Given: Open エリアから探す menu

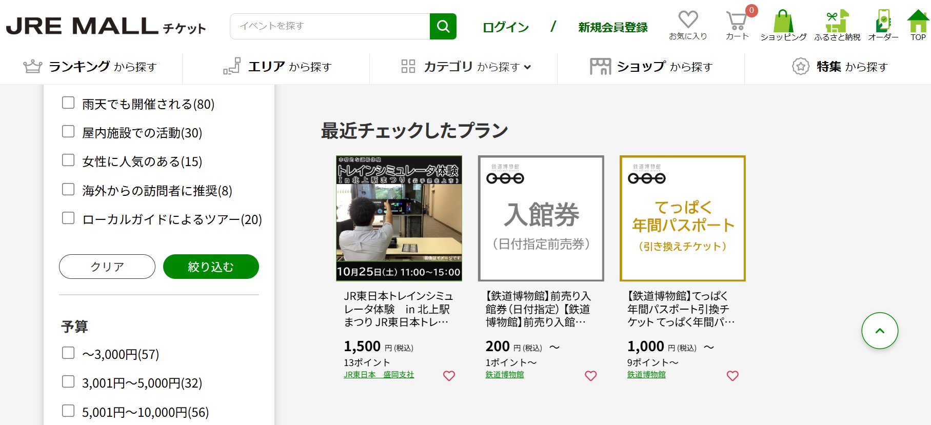Looking at the screenshot, I should tap(278, 67).
